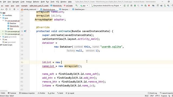The height and width of the screenshot is (97, 173).
Task: Click the CRLF line separator indicator
Action: pos(152,96)
